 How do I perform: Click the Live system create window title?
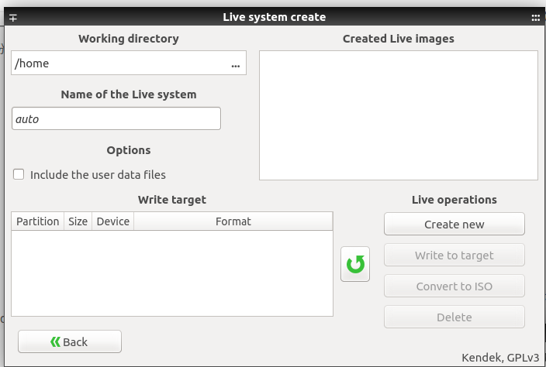click(274, 17)
